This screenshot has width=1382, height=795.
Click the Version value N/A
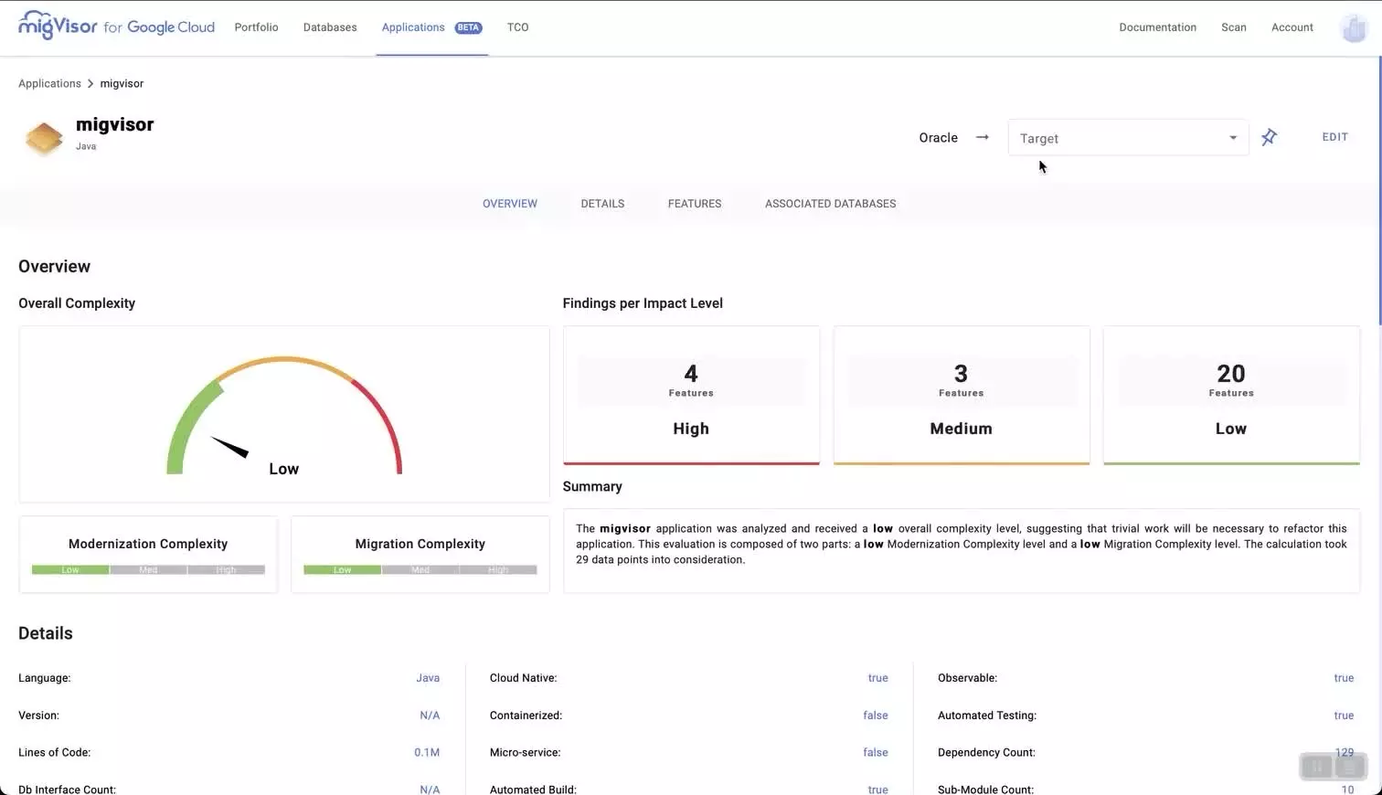click(x=430, y=715)
